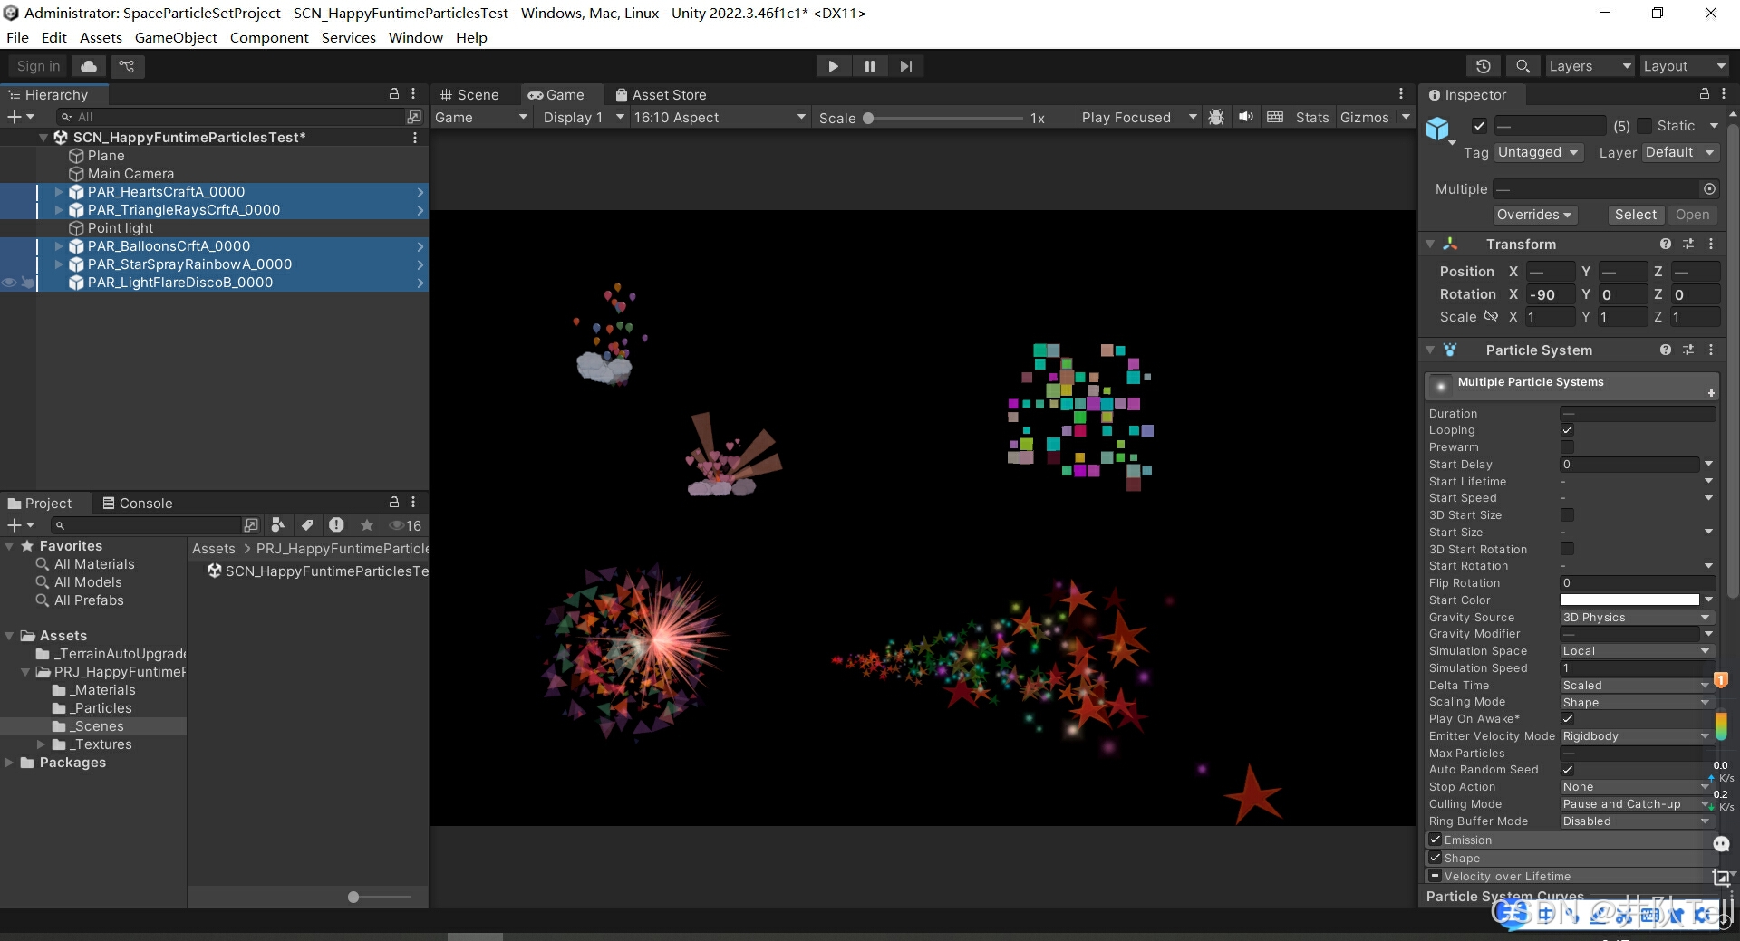Open the Hierarchy panel options menu
1740x941 pixels.
click(413, 94)
